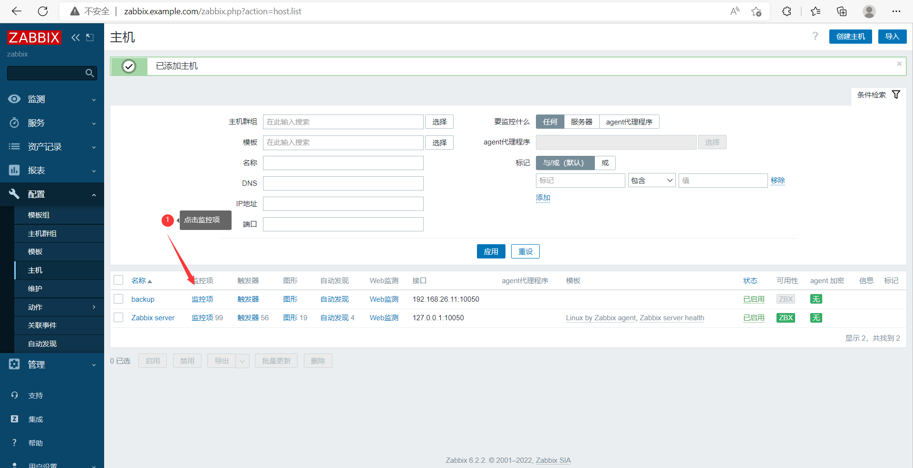Click Select (选择) button for host groups
Viewport: 913px width, 468px height.
439,122
